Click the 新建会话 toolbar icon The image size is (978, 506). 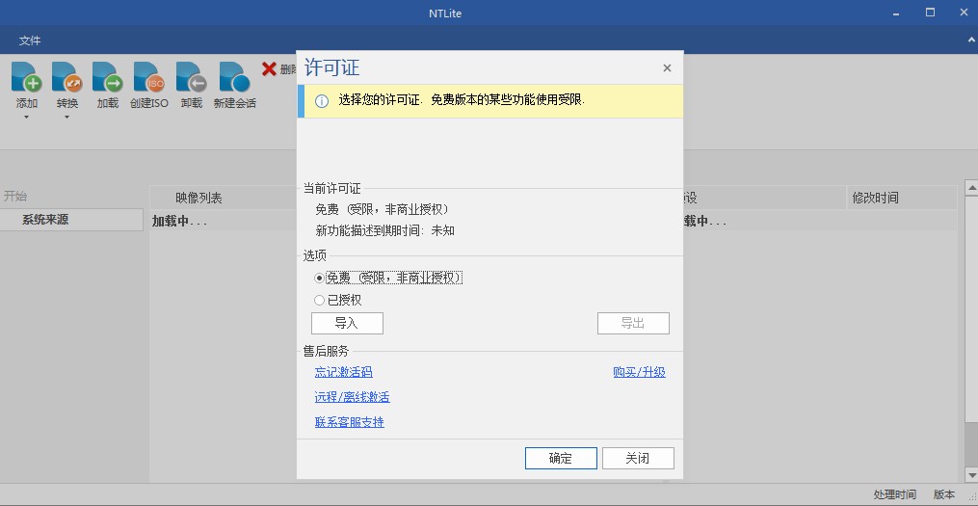pos(234,77)
